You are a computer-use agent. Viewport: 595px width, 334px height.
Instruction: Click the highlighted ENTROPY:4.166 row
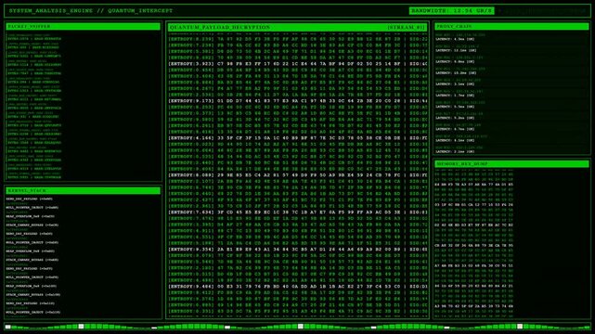(298, 138)
